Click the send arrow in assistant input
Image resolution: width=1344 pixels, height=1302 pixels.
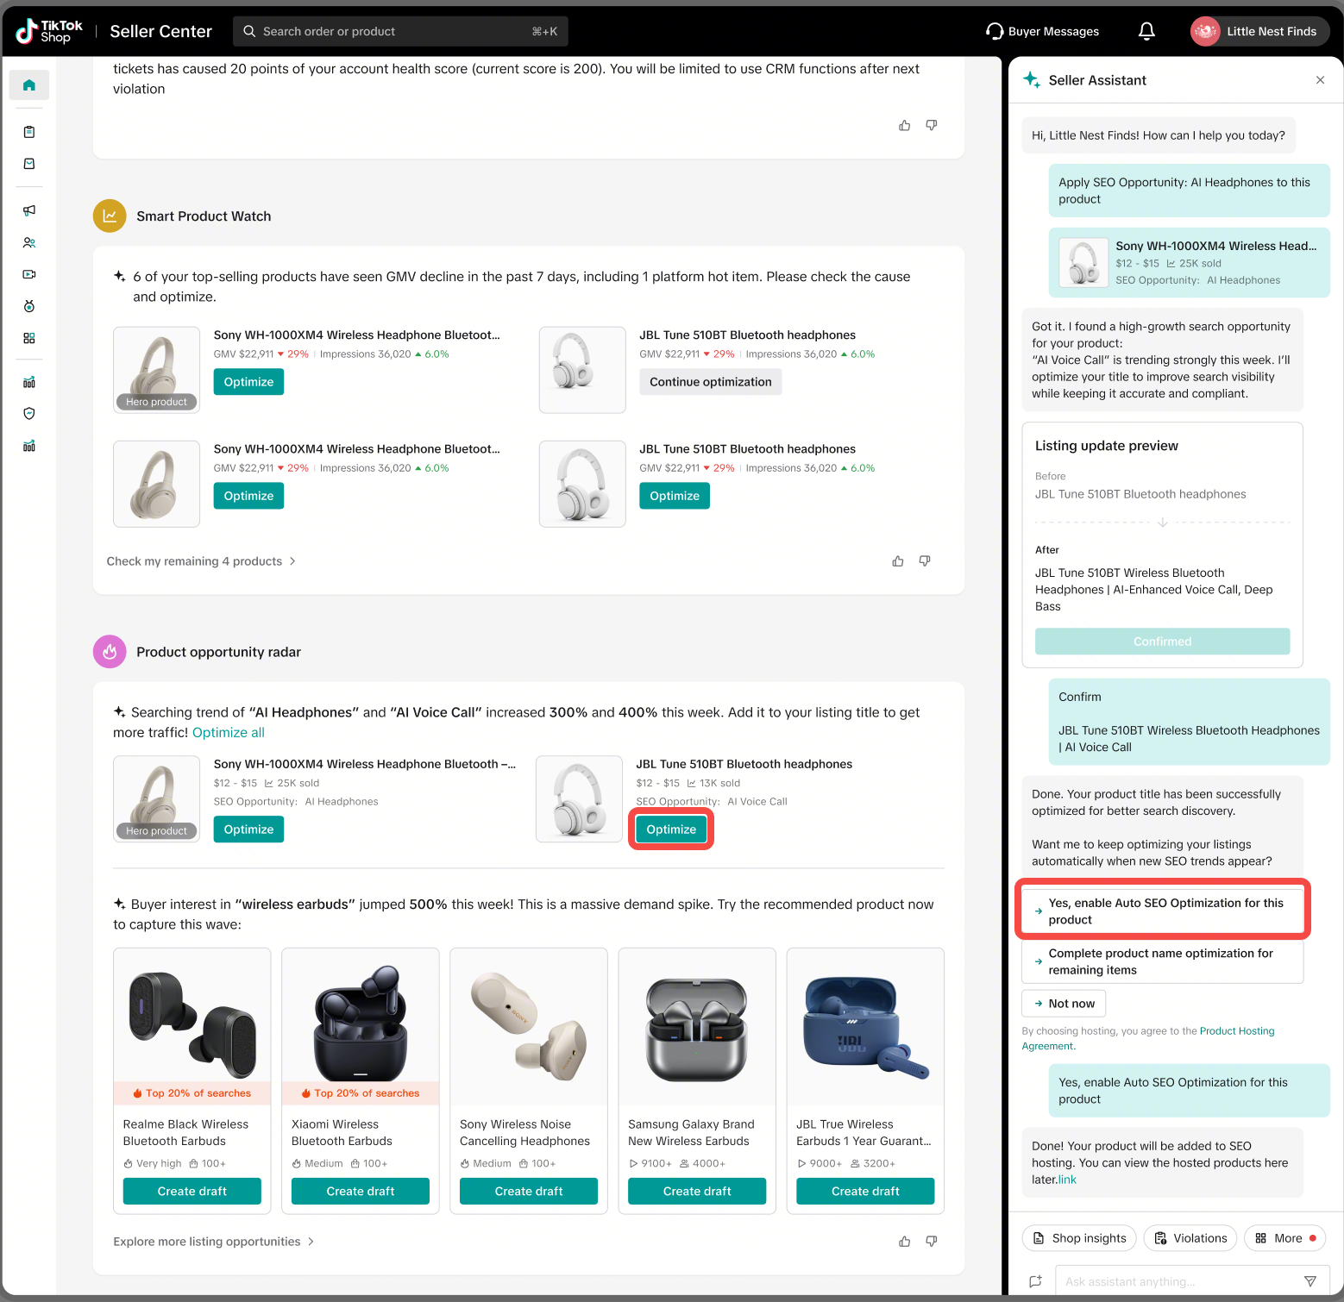[x=1309, y=1281]
